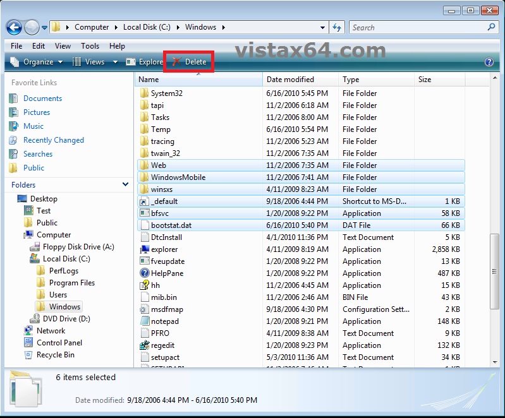Open the Documents favorite link
This screenshot has height=418, width=505.
click(x=42, y=99)
